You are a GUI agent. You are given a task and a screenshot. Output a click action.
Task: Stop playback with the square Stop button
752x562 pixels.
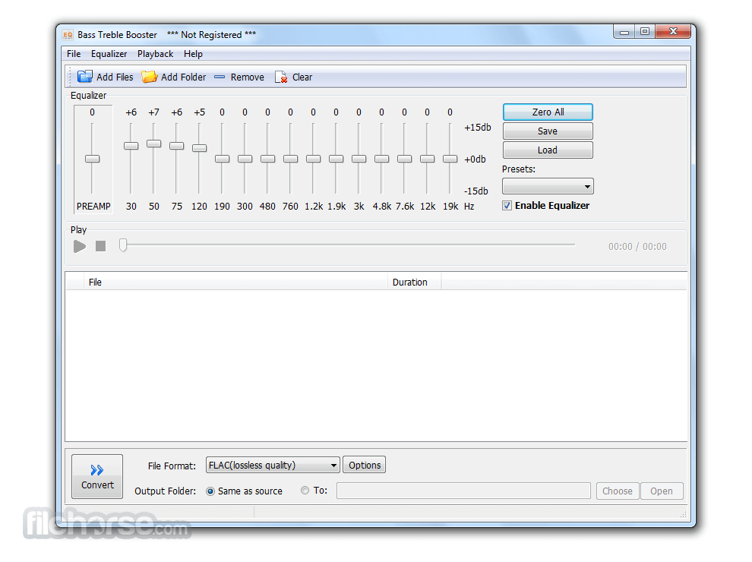coord(101,247)
